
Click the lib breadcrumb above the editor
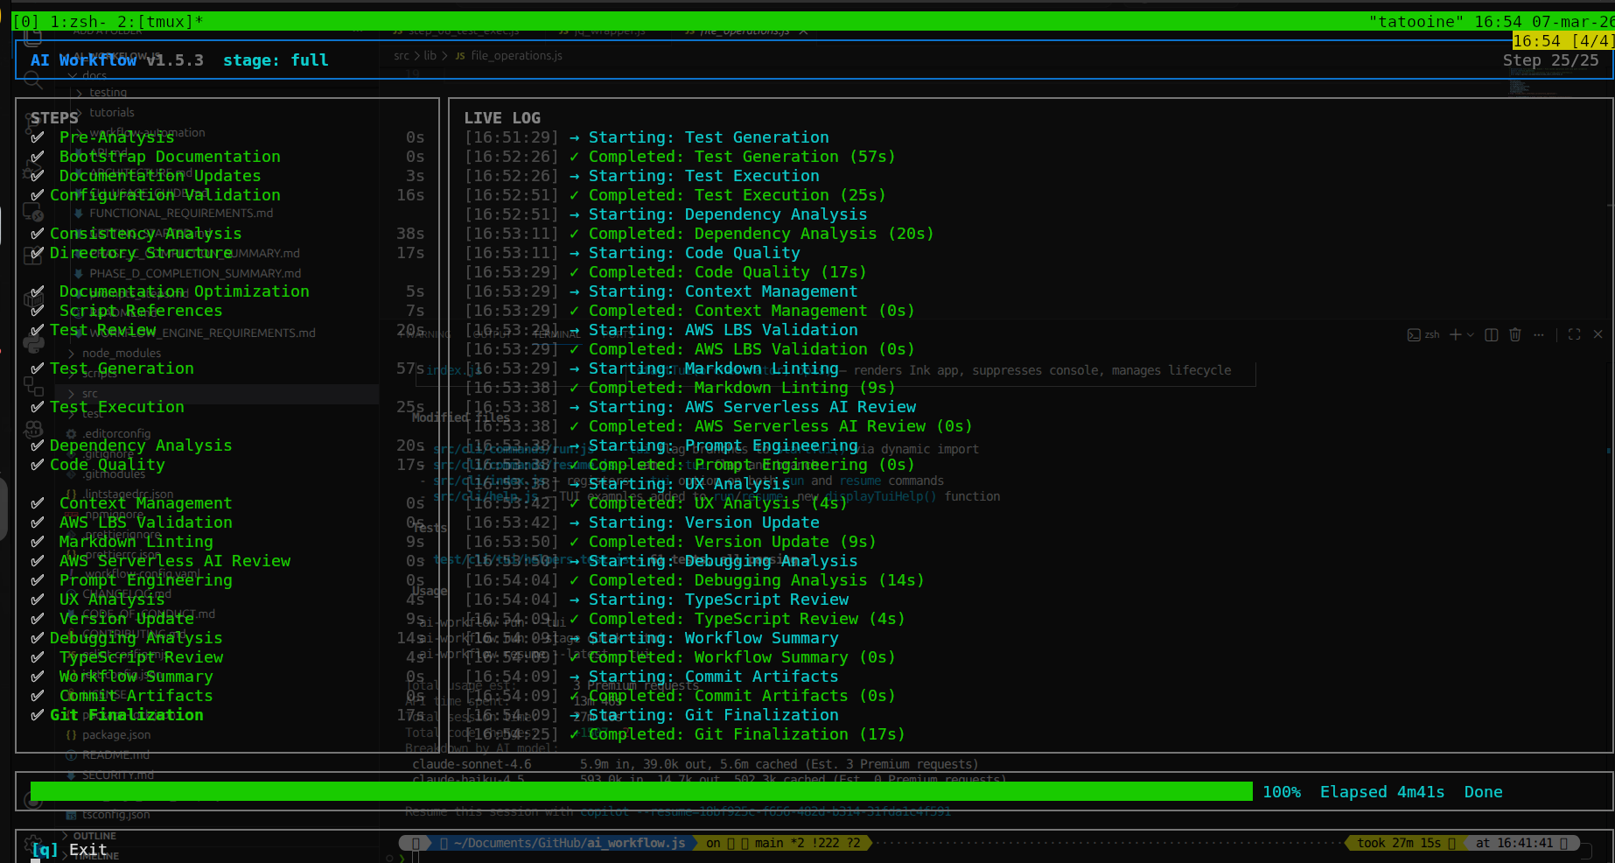pos(430,55)
